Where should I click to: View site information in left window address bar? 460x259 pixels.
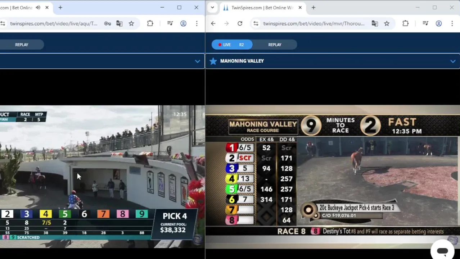[x=3, y=23]
